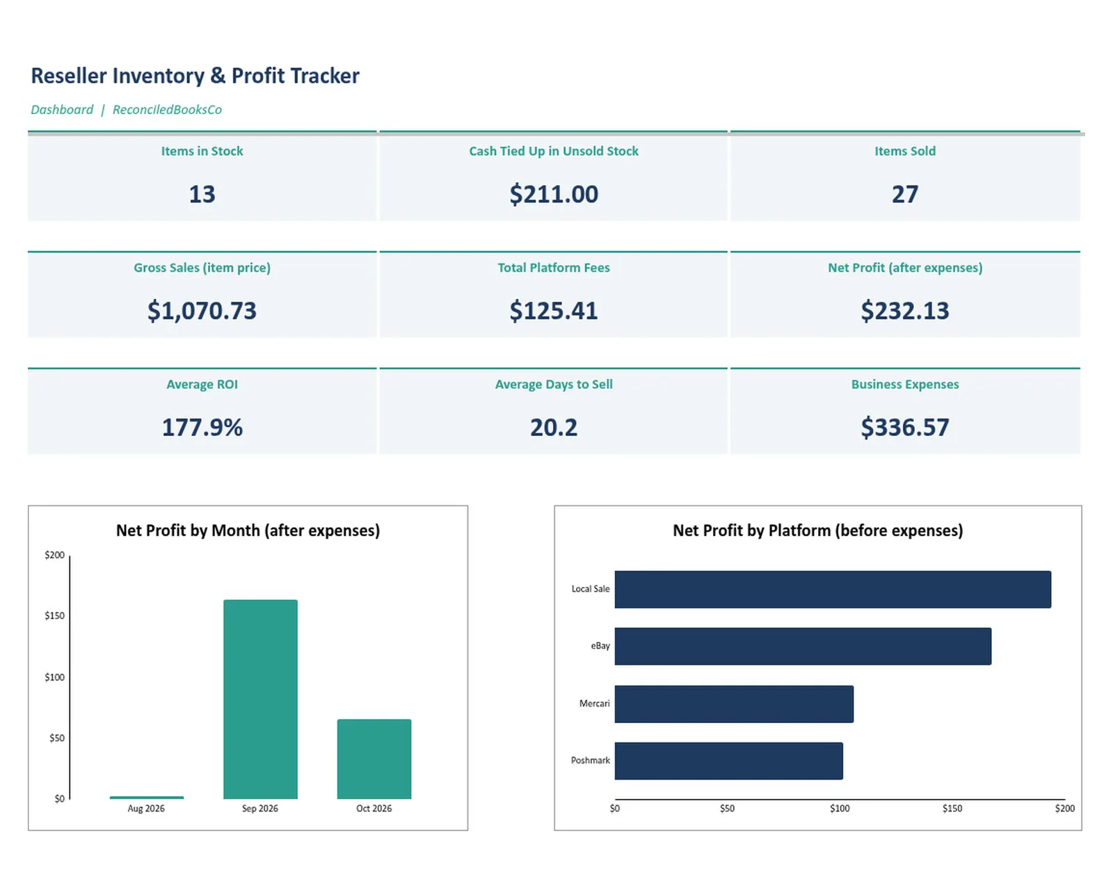Click the "Reseller Inventory & Profit Tracker" heading
This screenshot has height=890, width=1113.
[195, 75]
